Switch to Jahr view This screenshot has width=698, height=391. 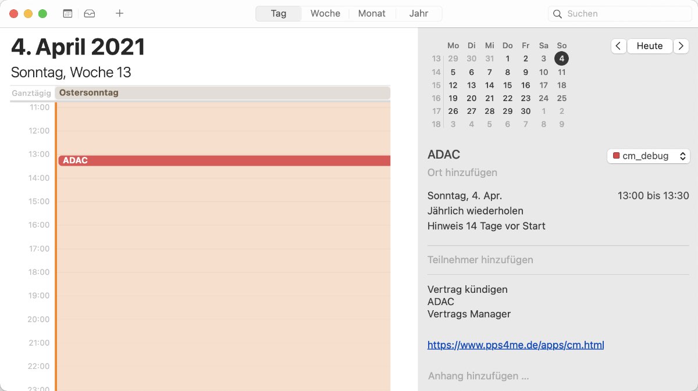(419, 13)
